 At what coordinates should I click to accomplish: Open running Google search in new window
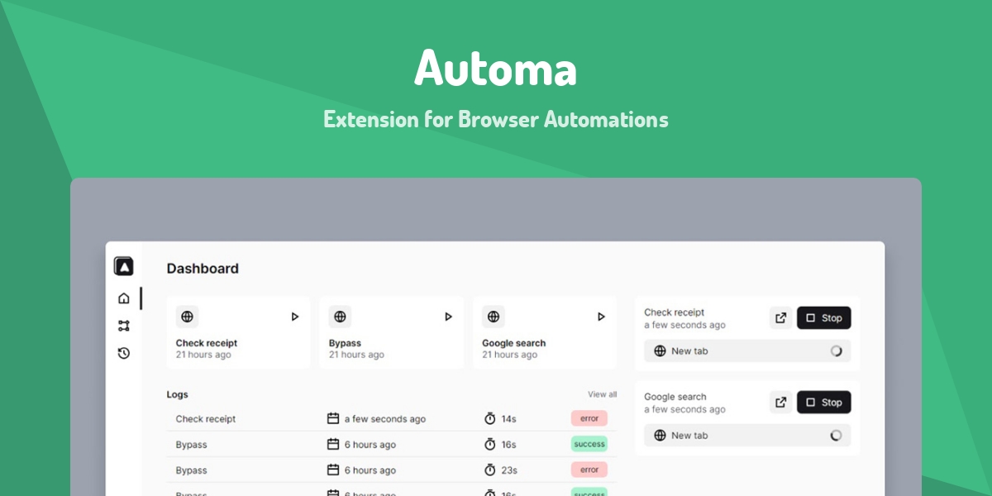[780, 403]
